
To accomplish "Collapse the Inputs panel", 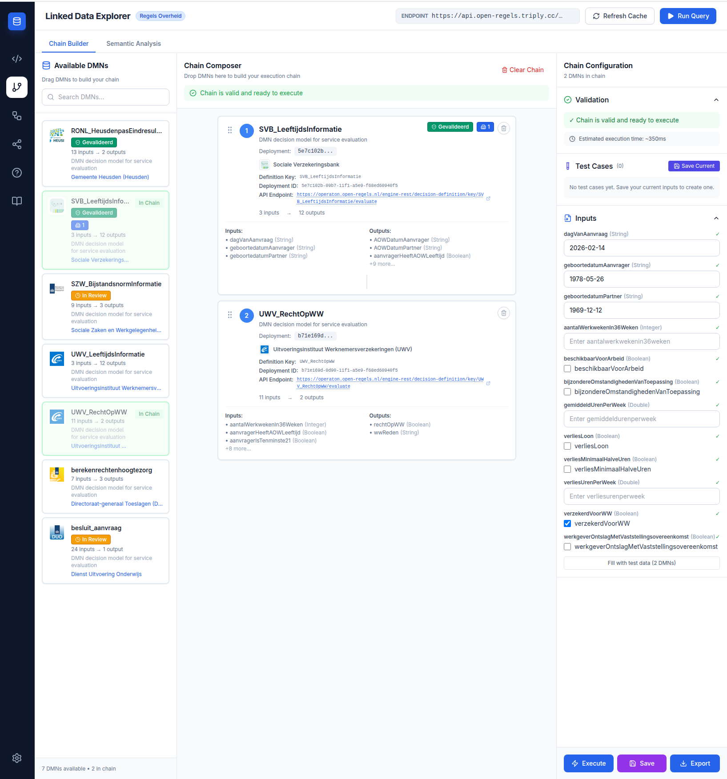I will pos(716,218).
